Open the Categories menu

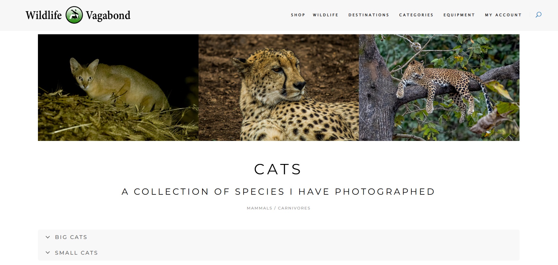pyautogui.click(x=416, y=15)
